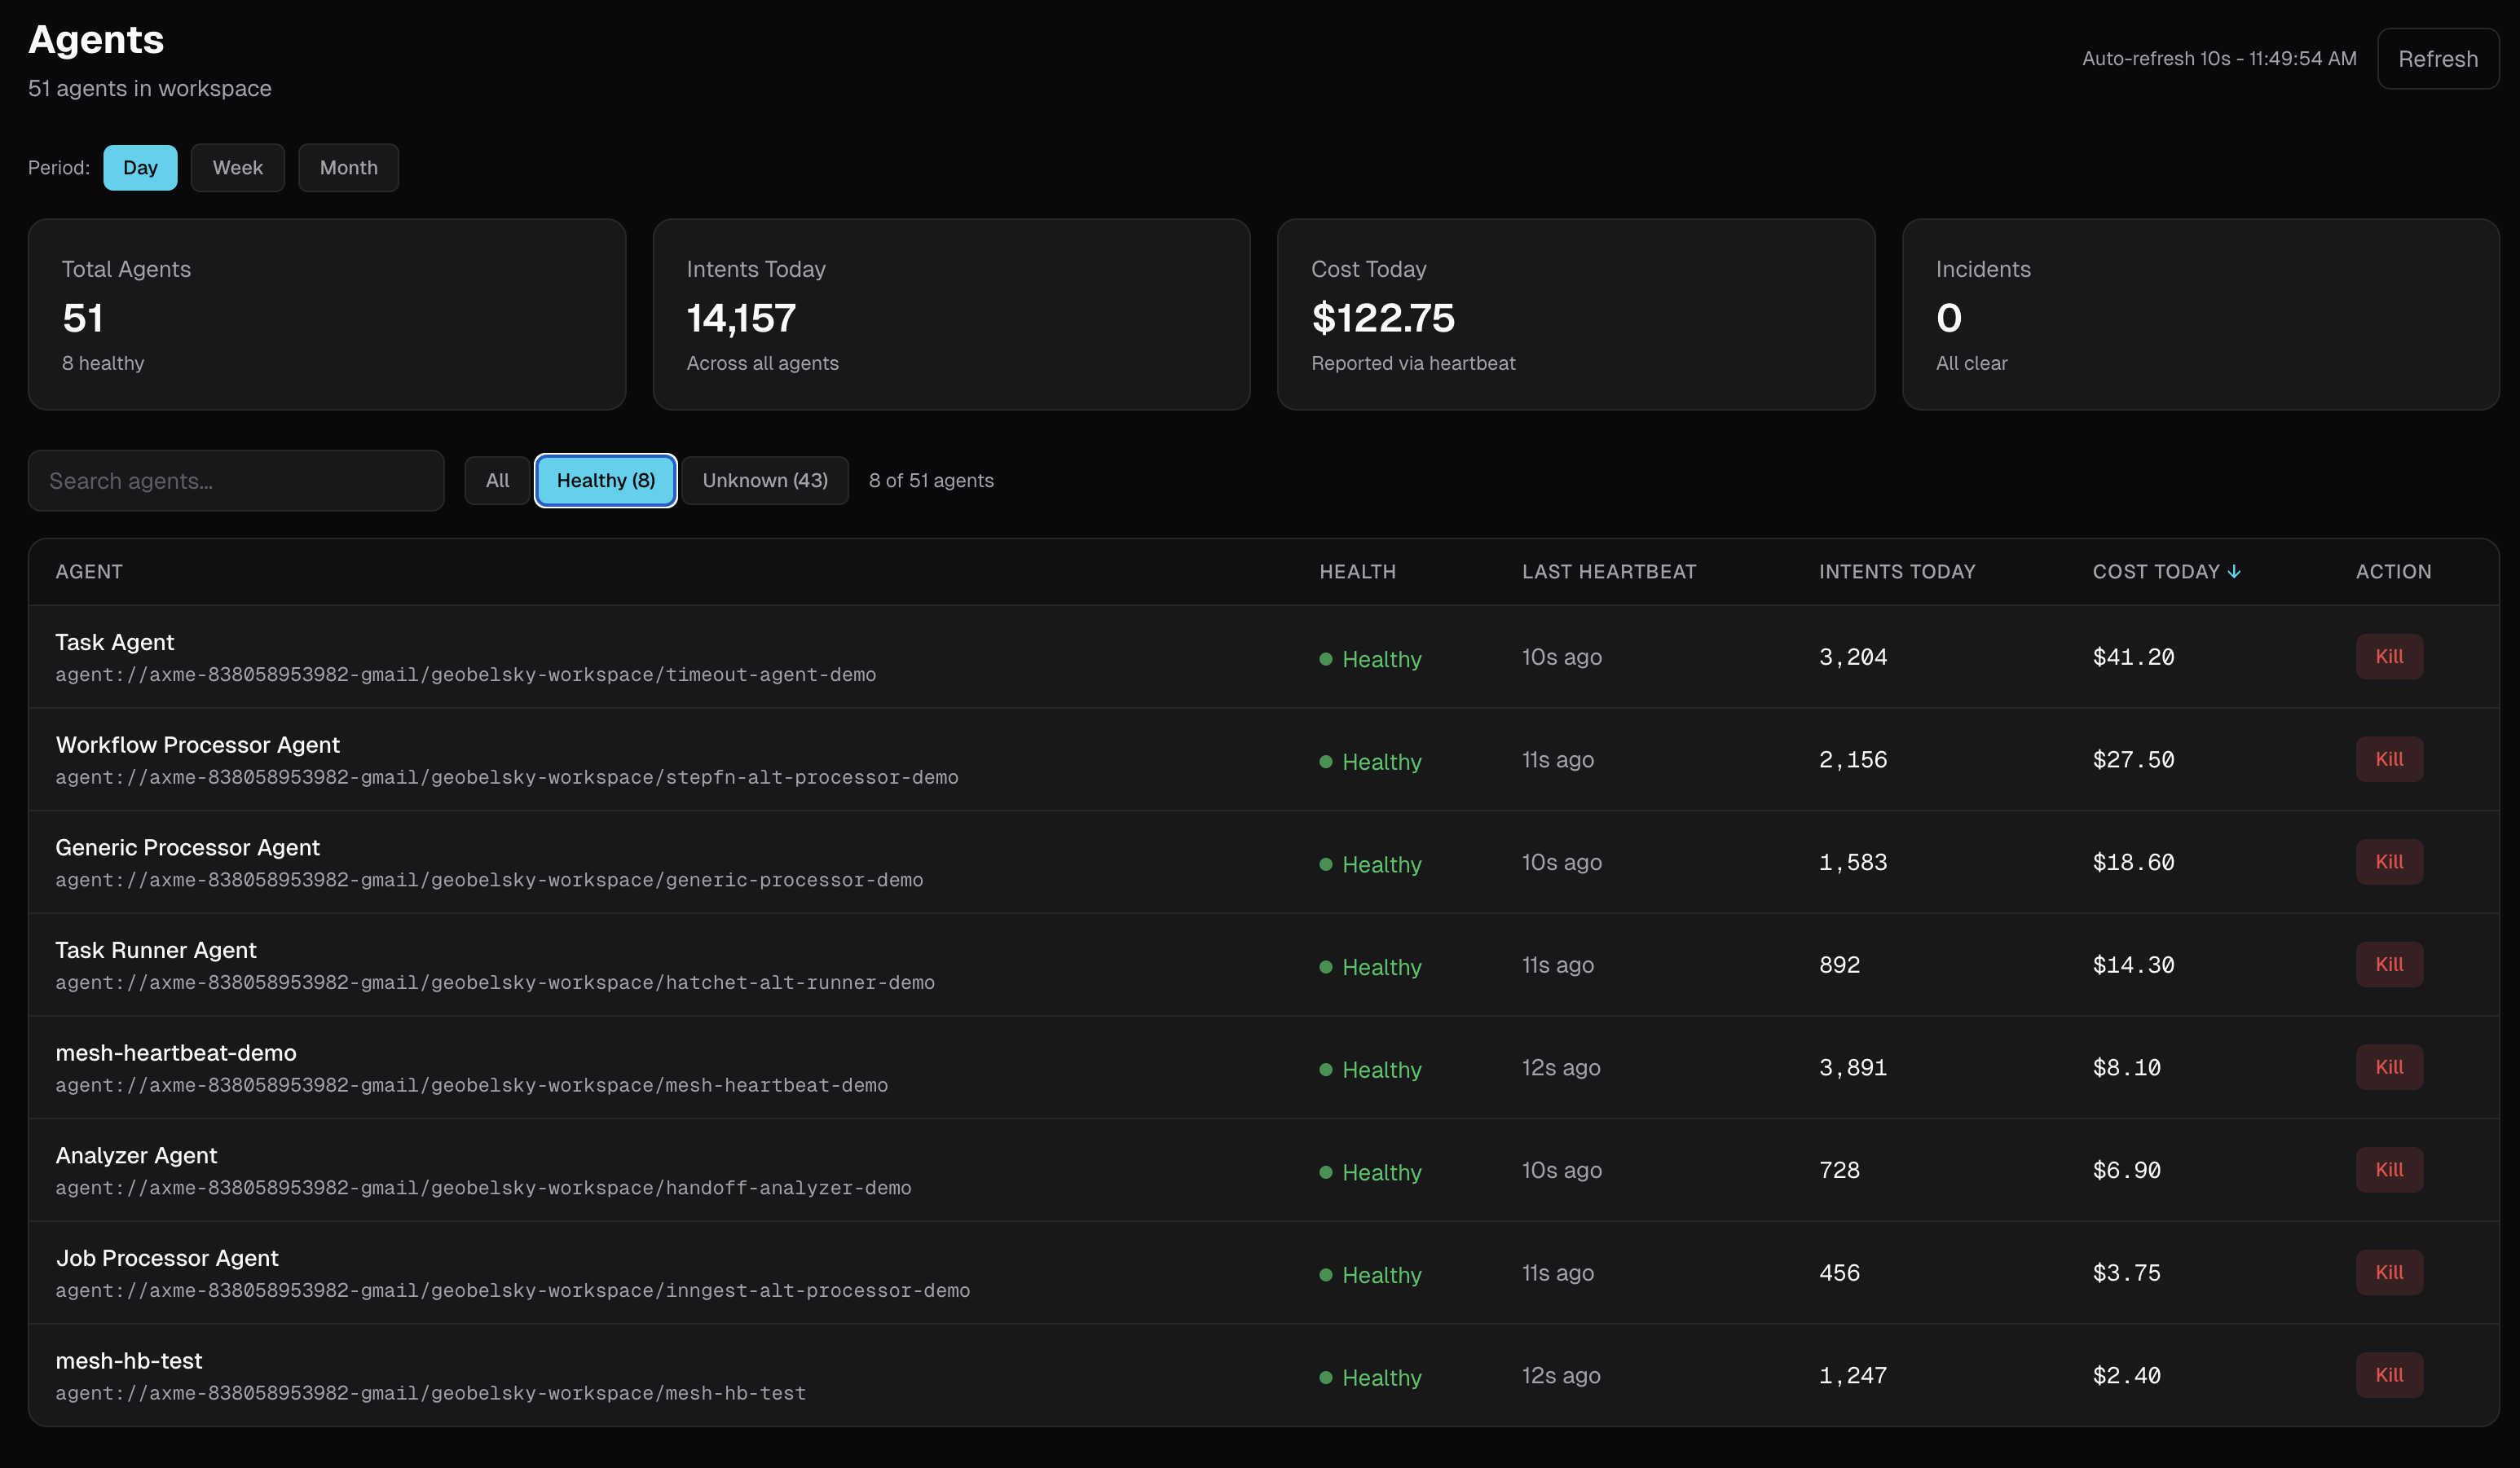The height and width of the screenshot is (1468, 2520).
Task: Click the healthy indicator on Analyzer Agent row
Action: pos(1324,1171)
